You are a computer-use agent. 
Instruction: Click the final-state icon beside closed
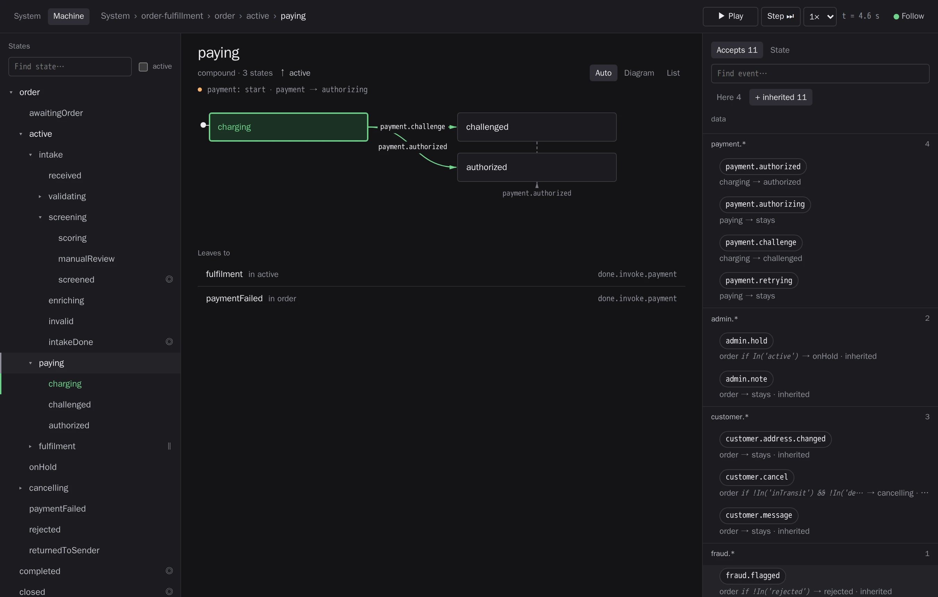(169, 591)
